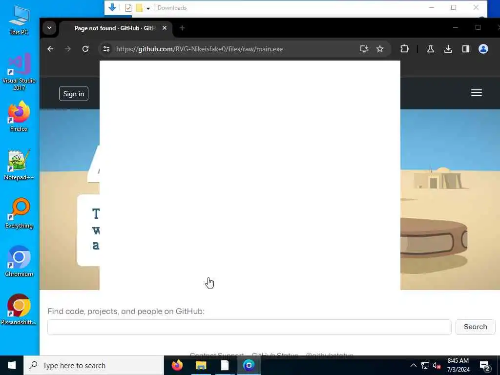Click the address bar URL

click(199, 49)
